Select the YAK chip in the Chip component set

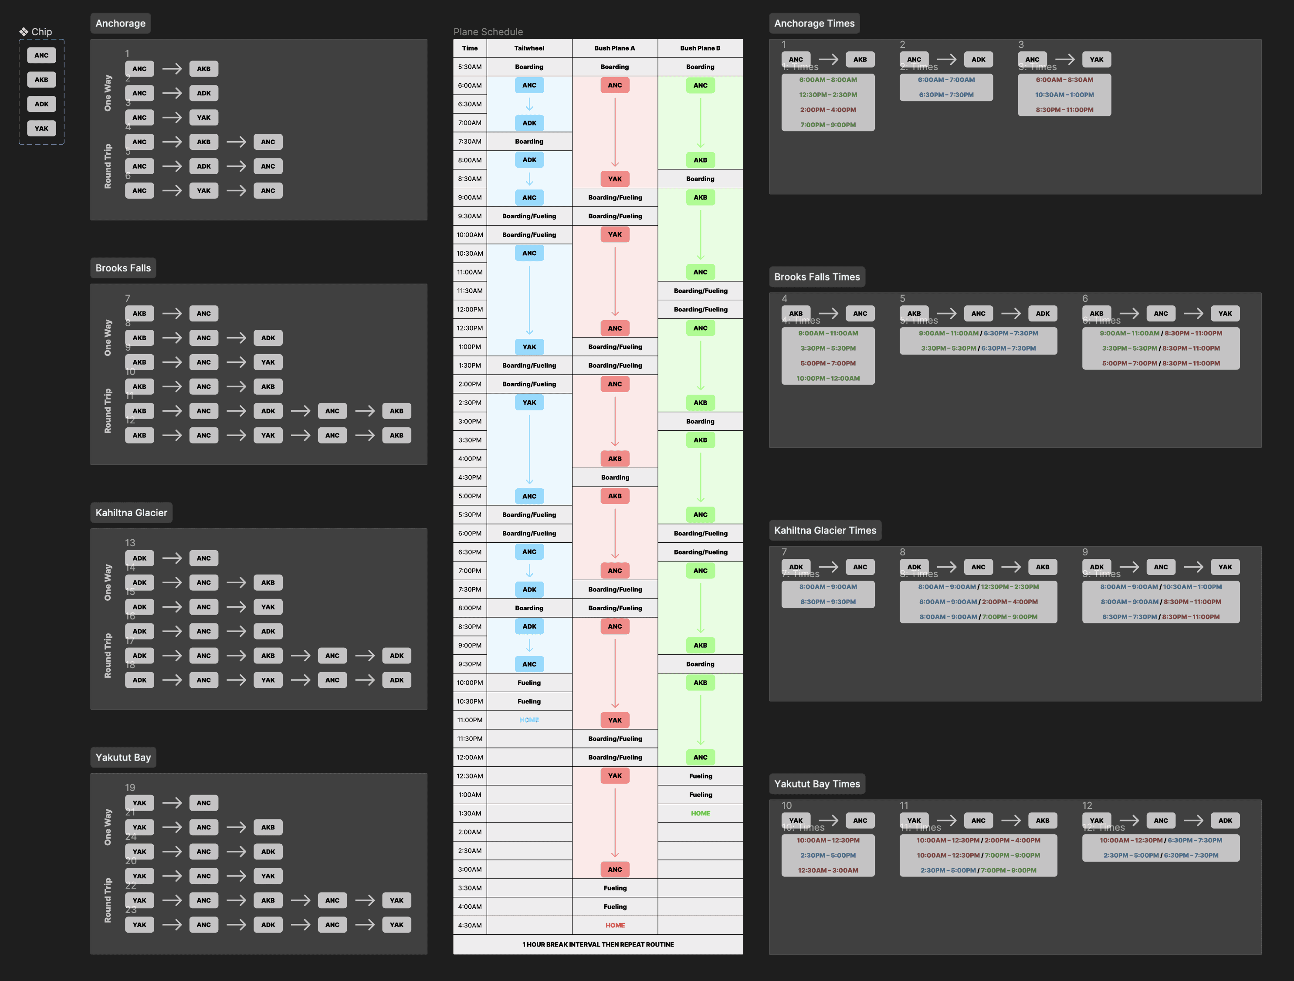41,129
